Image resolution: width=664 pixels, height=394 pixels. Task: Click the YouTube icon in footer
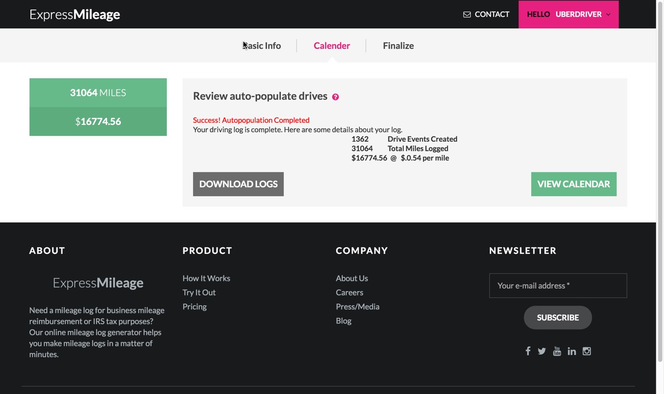tap(557, 351)
